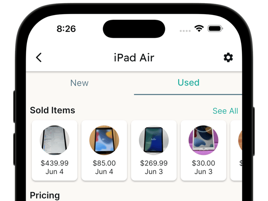Tap the round iPad photo above $85.00
Viewport: 268px width, 201px height.
104,140
